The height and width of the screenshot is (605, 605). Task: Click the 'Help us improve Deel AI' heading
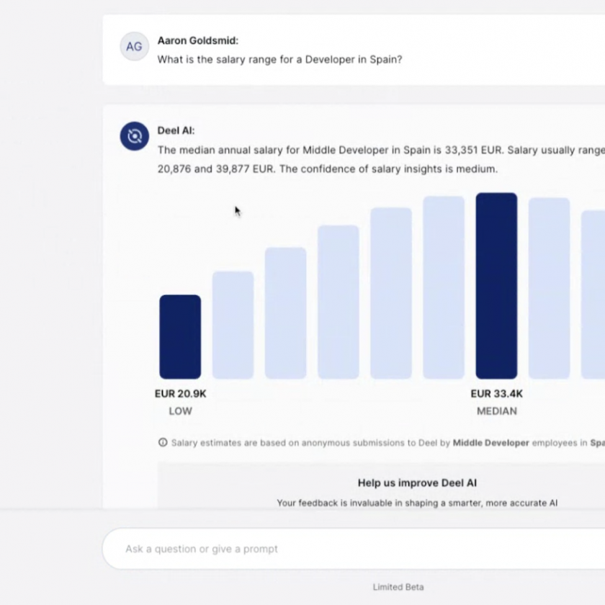tap(417, 483)
